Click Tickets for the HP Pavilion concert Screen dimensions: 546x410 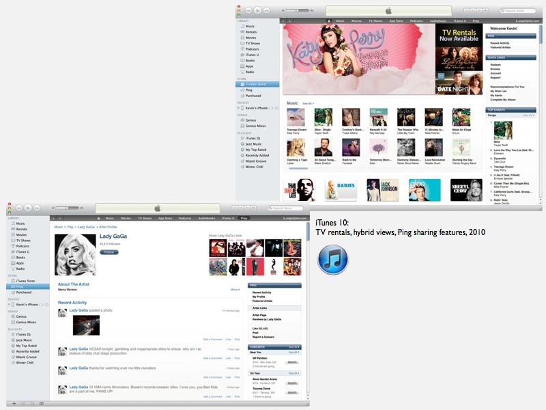pos(292,362)
